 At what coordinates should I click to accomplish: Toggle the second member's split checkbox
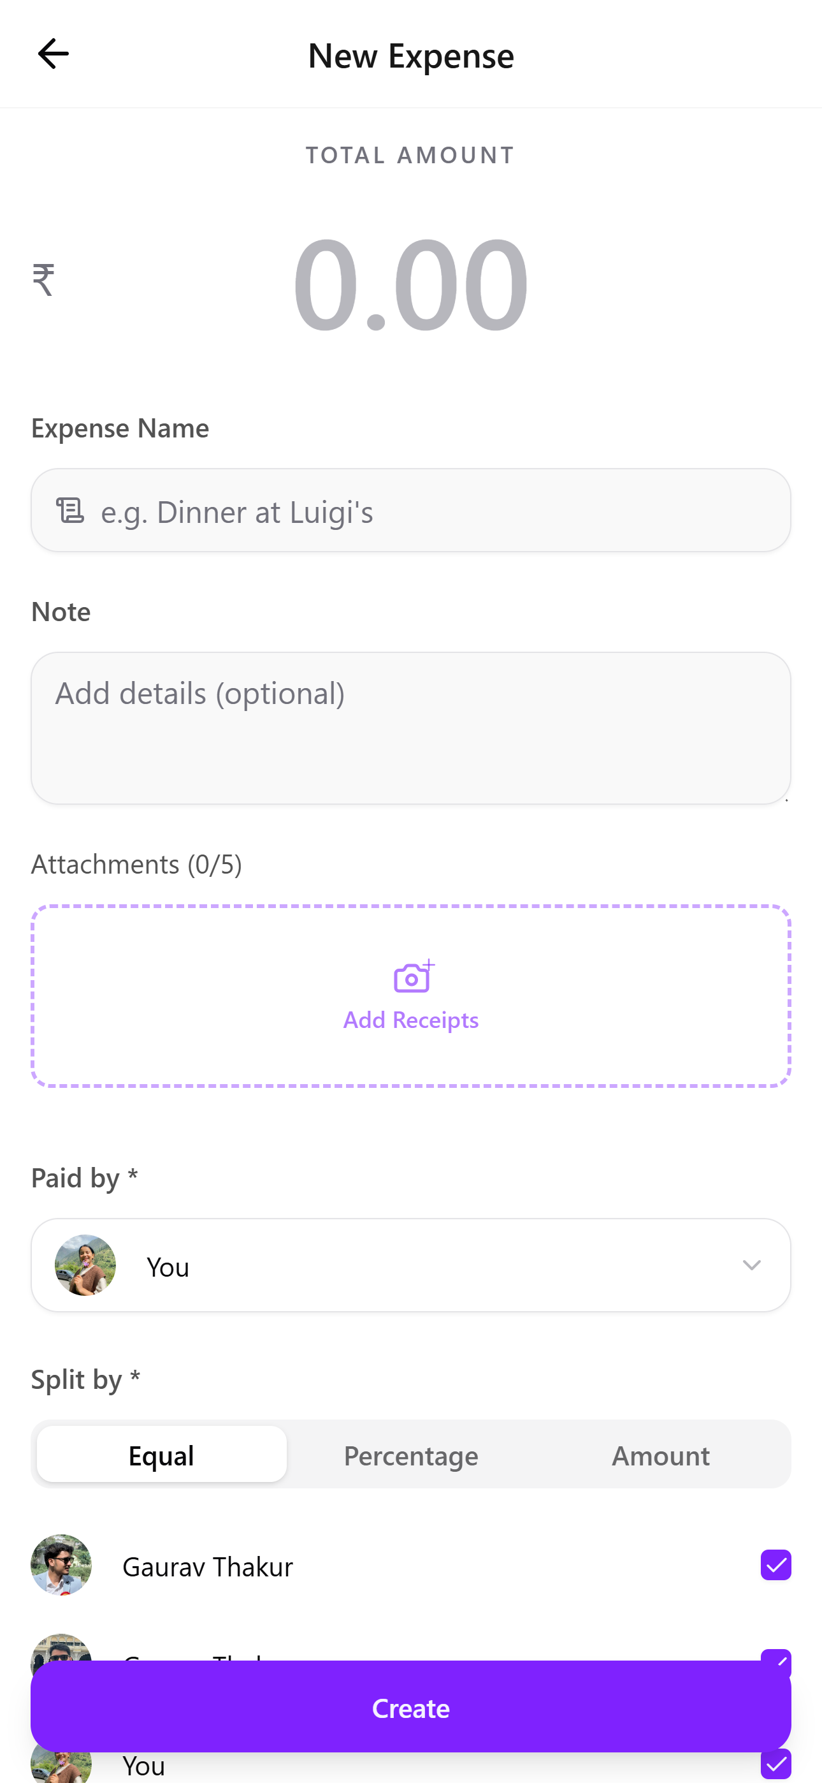775,1655
